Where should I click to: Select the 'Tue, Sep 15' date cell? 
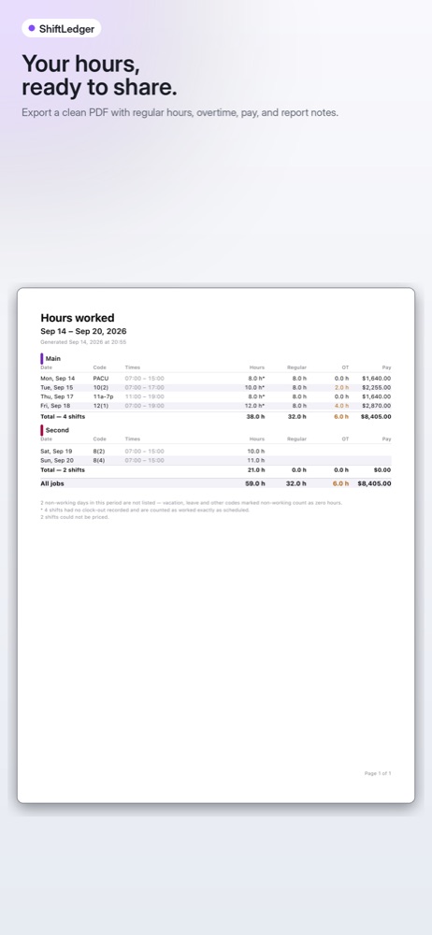coord(57,388)
